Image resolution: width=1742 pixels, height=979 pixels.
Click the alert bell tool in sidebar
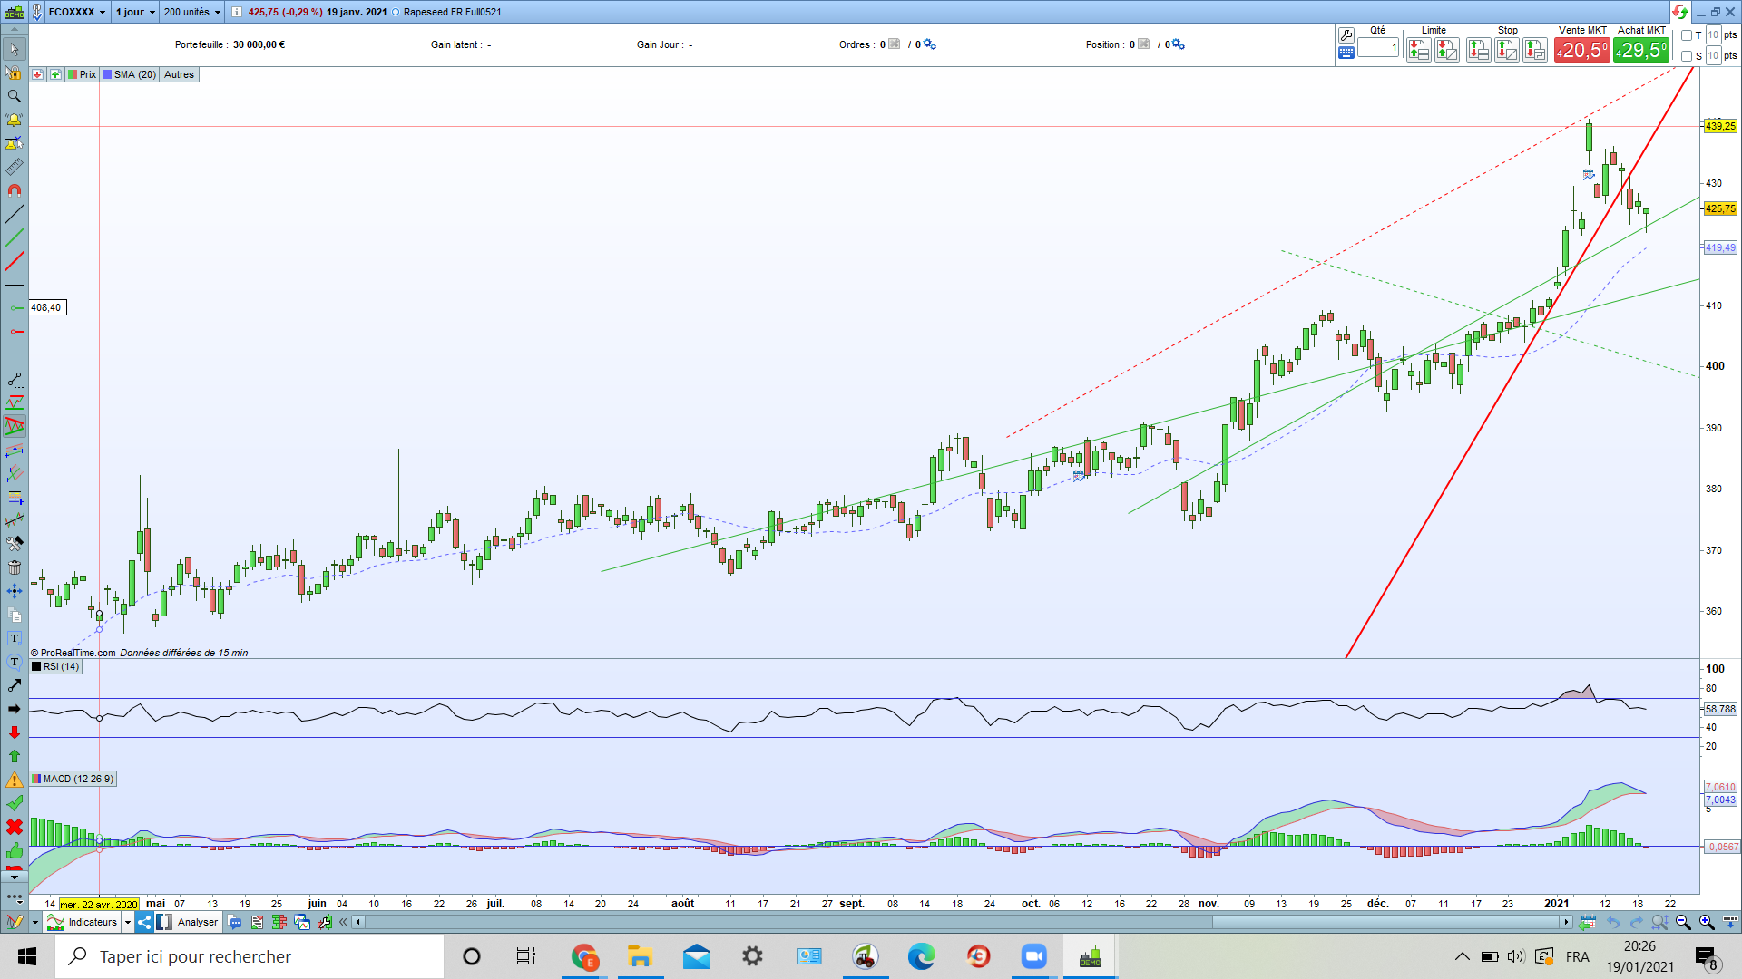pos(15,120)
